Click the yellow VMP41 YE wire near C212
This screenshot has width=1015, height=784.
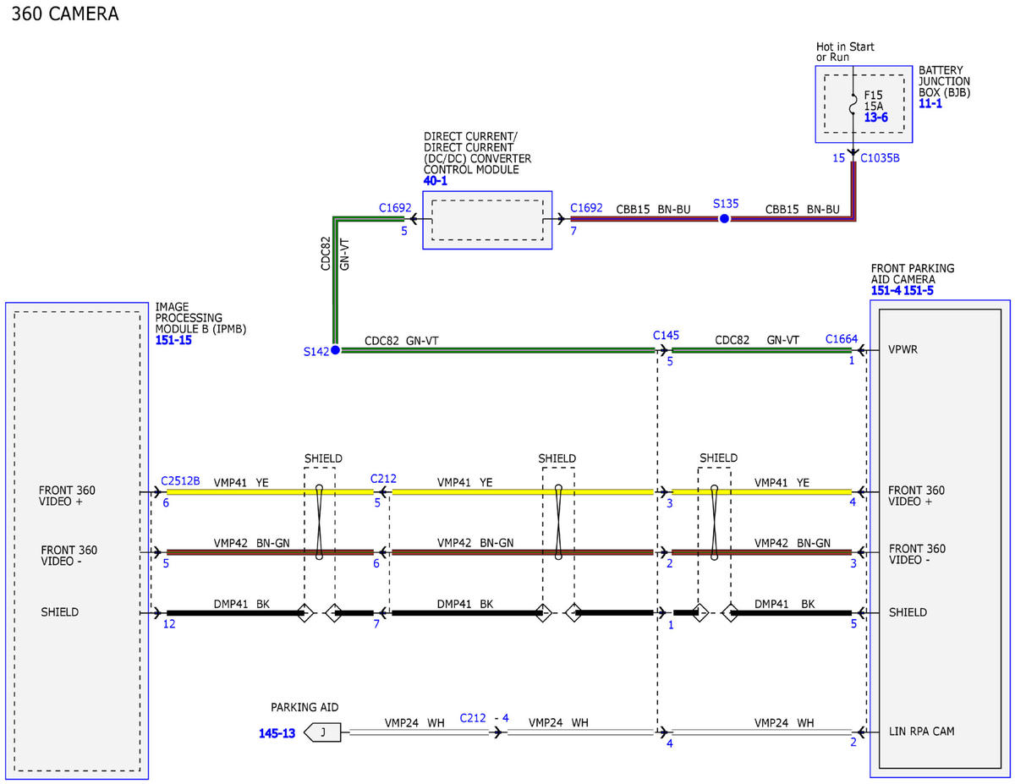tap(523, 491)
